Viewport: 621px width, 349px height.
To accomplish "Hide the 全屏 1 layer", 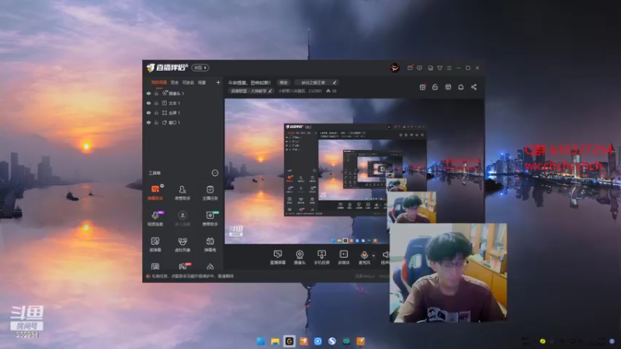I will (148, 112).
